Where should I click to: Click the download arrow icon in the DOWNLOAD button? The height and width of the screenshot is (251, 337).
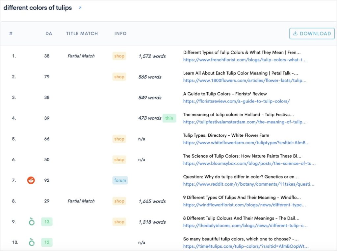(295, 33)
